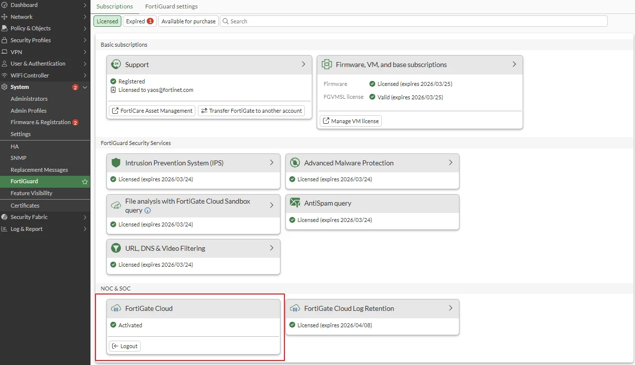
Task: Click the Network move icon in sidebar
Action: tap(4, 17)
